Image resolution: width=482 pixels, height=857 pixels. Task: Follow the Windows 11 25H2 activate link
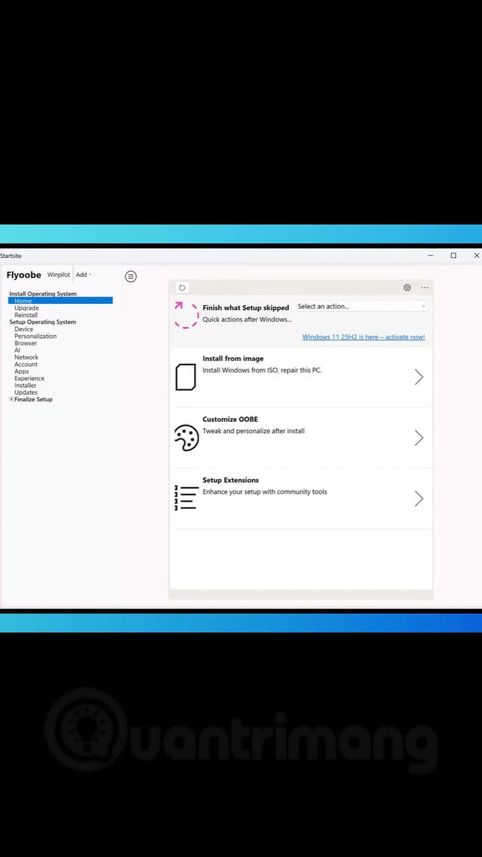click(x=363, y=337)
